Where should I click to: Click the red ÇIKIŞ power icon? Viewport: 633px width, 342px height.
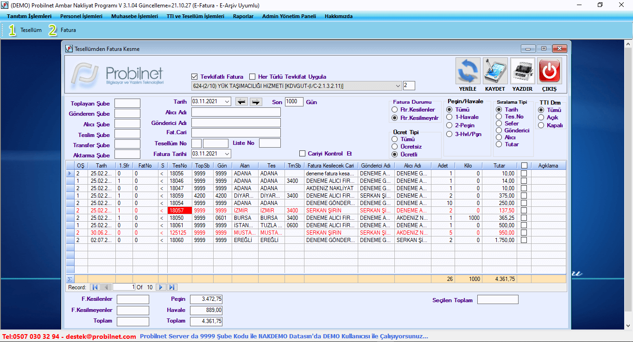(549, 71)
